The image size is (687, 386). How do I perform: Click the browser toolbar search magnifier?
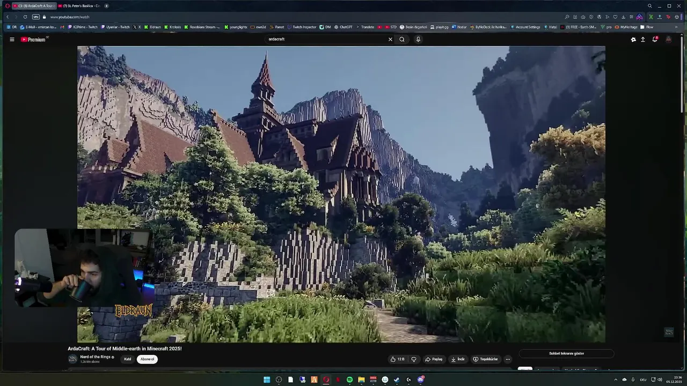[x=567, y=17]
